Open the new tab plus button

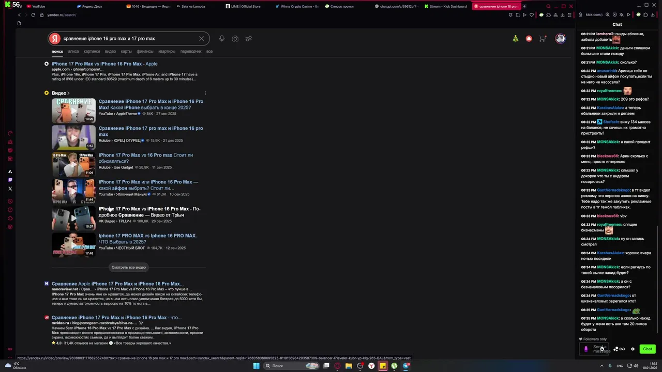pos(524,6)
